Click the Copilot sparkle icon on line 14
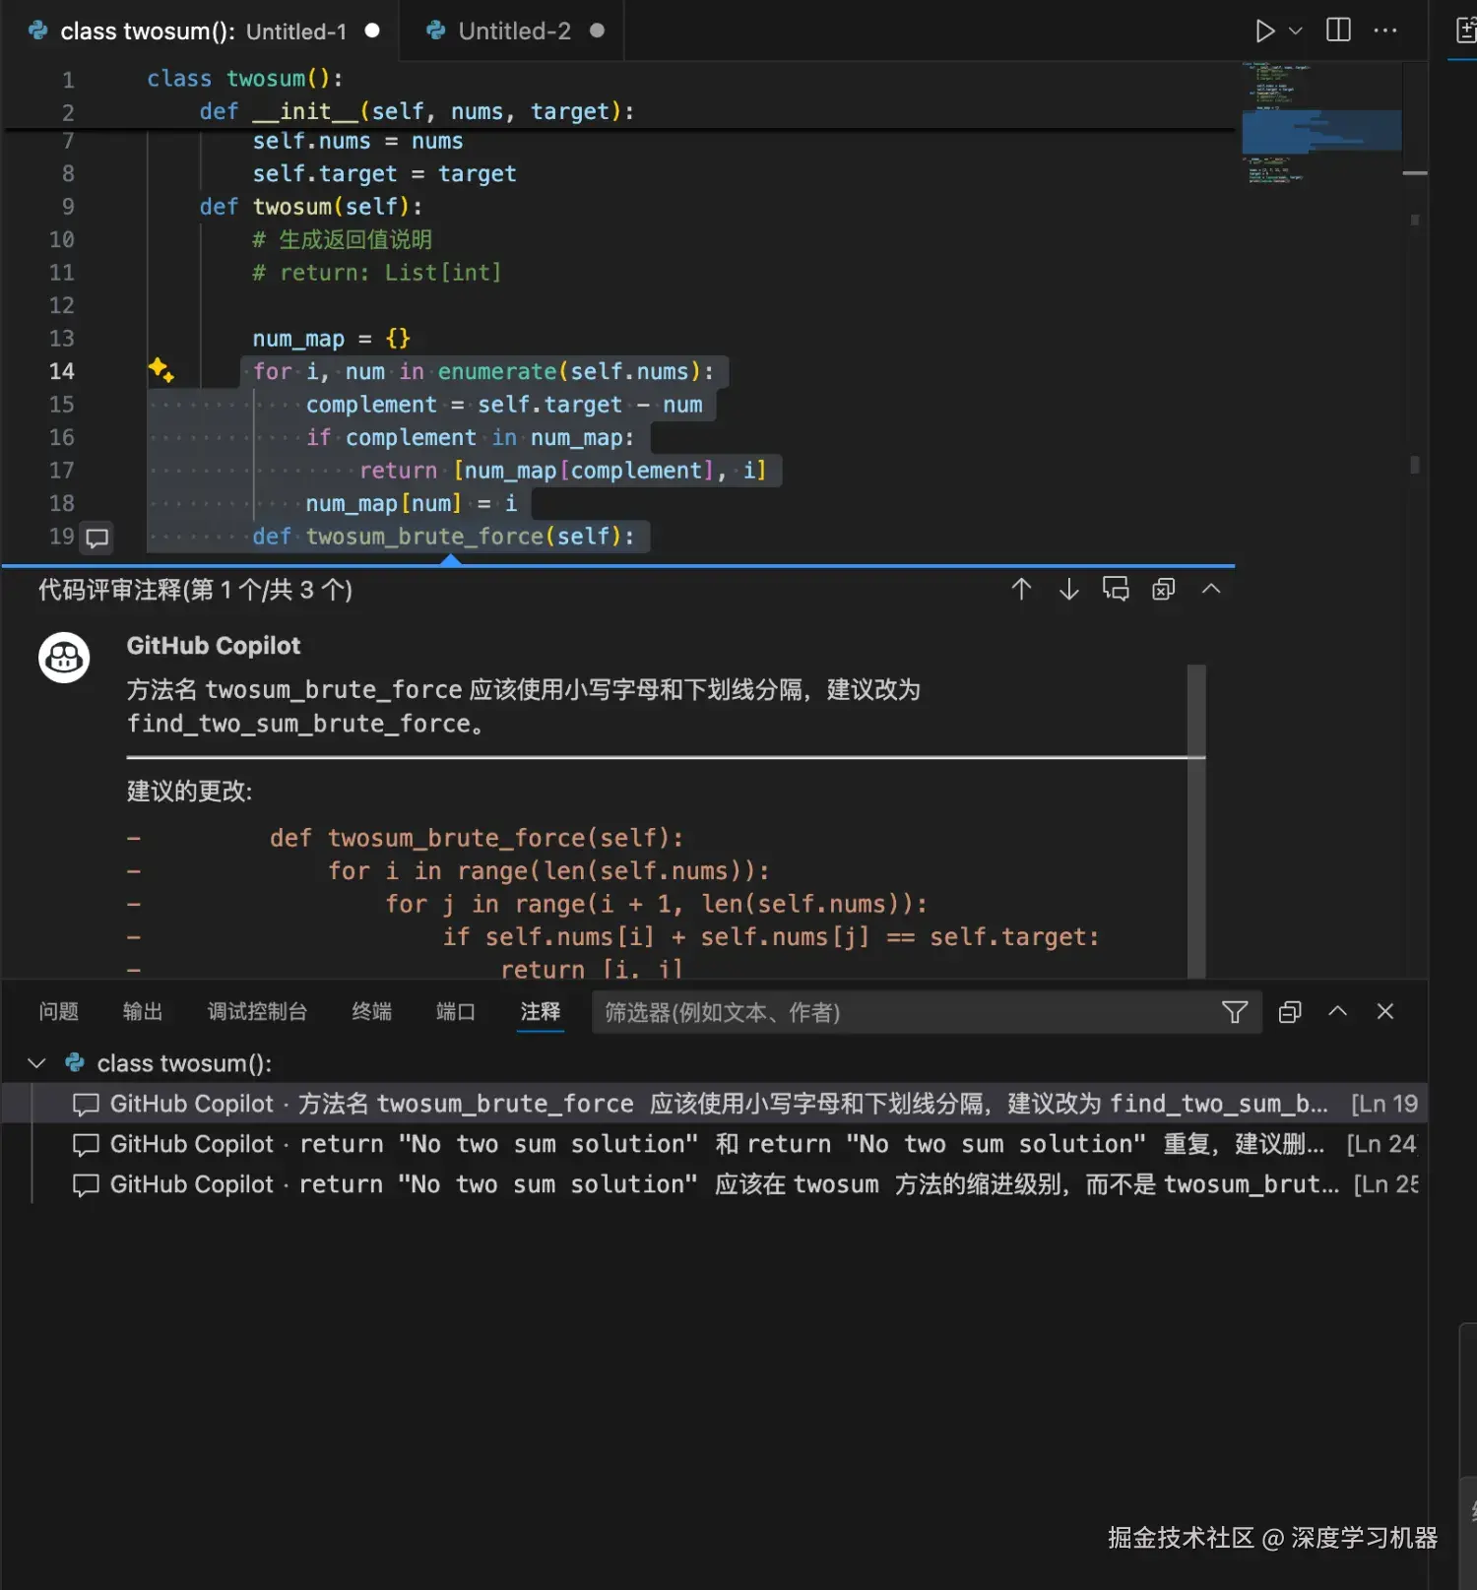 point(161,370)
